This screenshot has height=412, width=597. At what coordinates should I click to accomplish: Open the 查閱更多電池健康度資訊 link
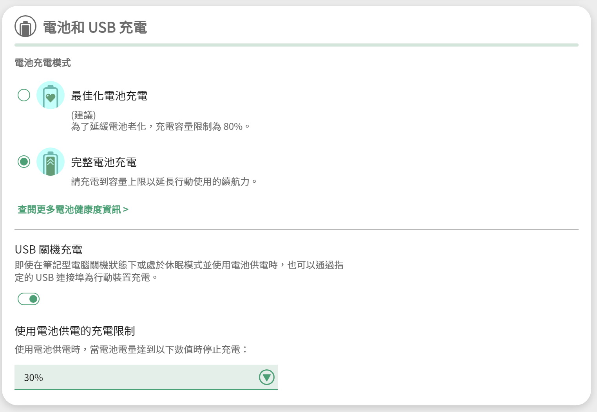[73, 210]
